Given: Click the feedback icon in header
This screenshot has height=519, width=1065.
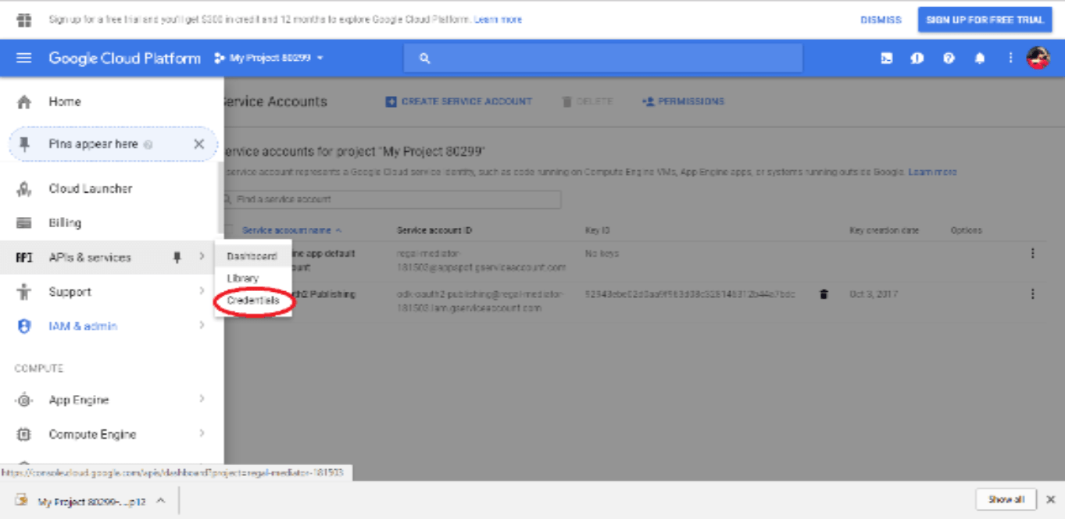Looking at the screenshot, I should click(x=917, y=59).
